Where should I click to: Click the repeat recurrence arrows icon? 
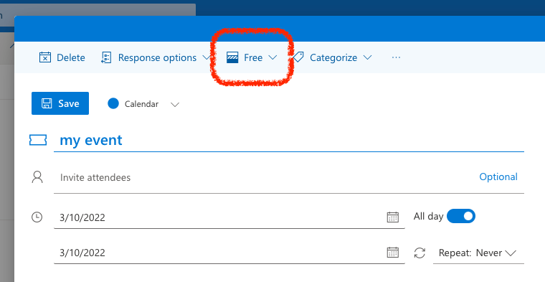[x=420, y=253]
